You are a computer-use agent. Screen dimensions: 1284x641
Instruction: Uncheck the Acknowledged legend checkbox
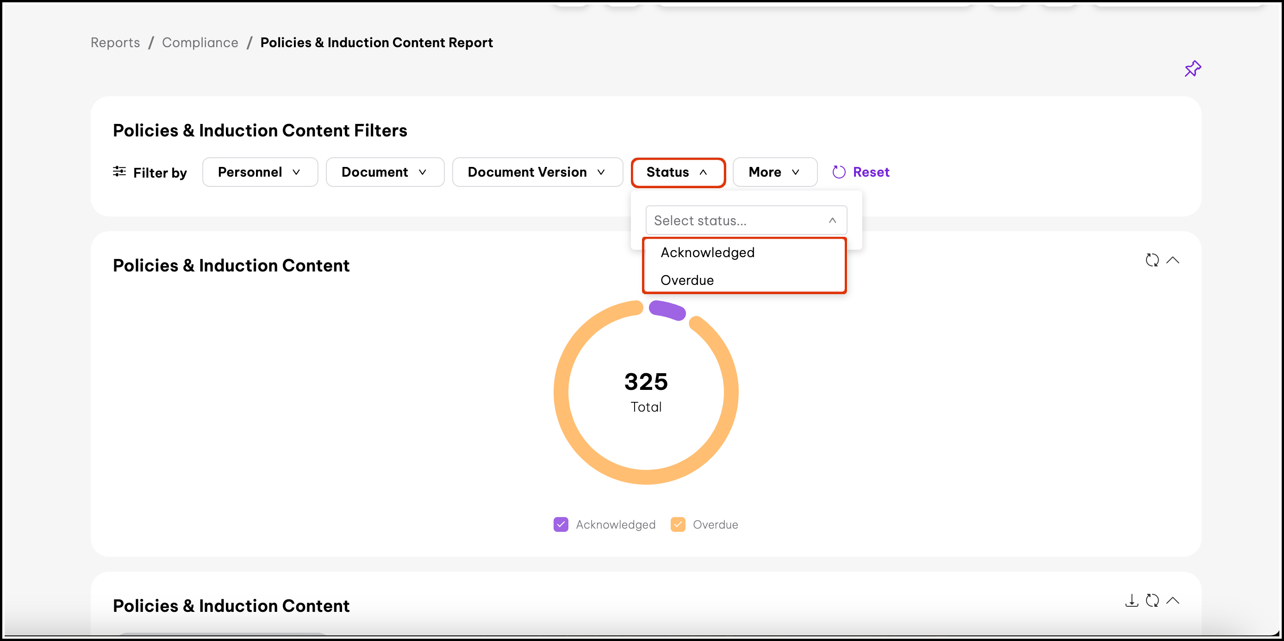[561, 524]
